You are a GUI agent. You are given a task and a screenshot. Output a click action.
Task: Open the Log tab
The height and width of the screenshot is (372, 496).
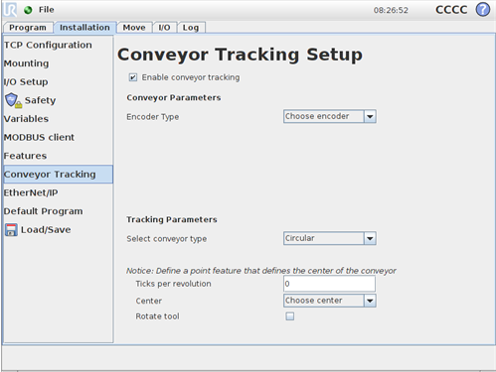(191, 28)
